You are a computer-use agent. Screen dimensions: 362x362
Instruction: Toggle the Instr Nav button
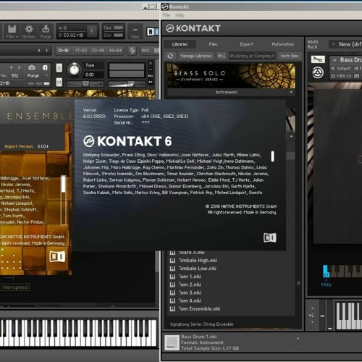[290, 56]
